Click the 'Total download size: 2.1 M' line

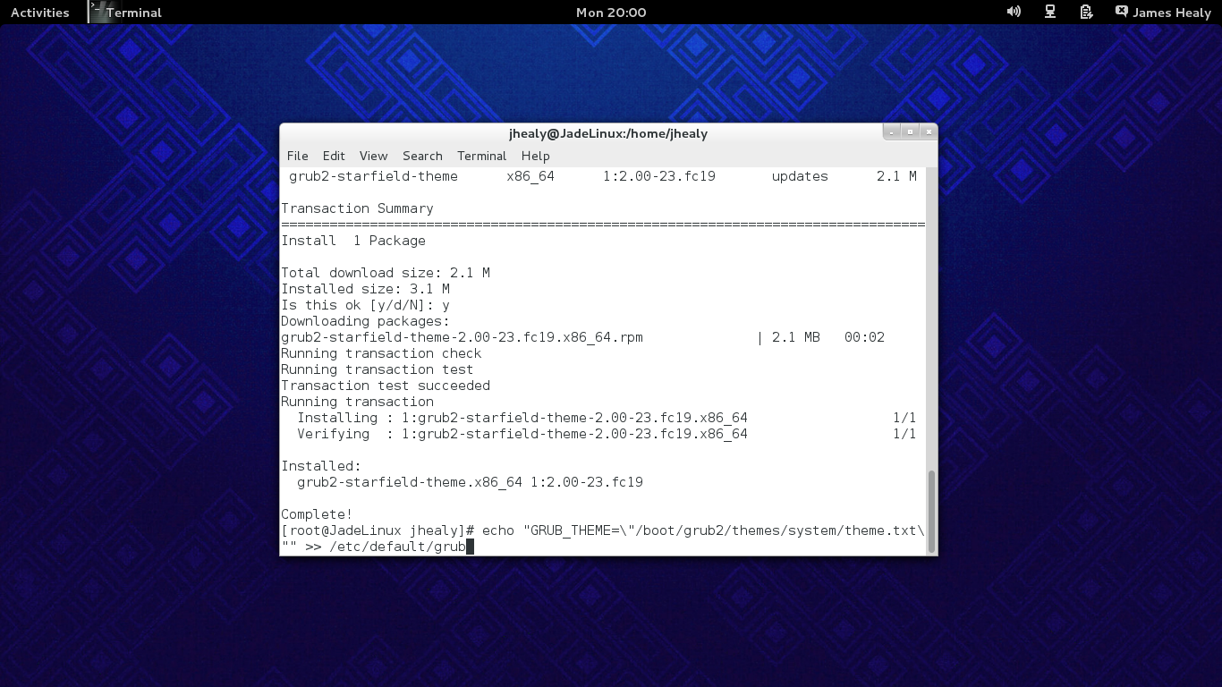pyautogui.click(x=386, y=273)
